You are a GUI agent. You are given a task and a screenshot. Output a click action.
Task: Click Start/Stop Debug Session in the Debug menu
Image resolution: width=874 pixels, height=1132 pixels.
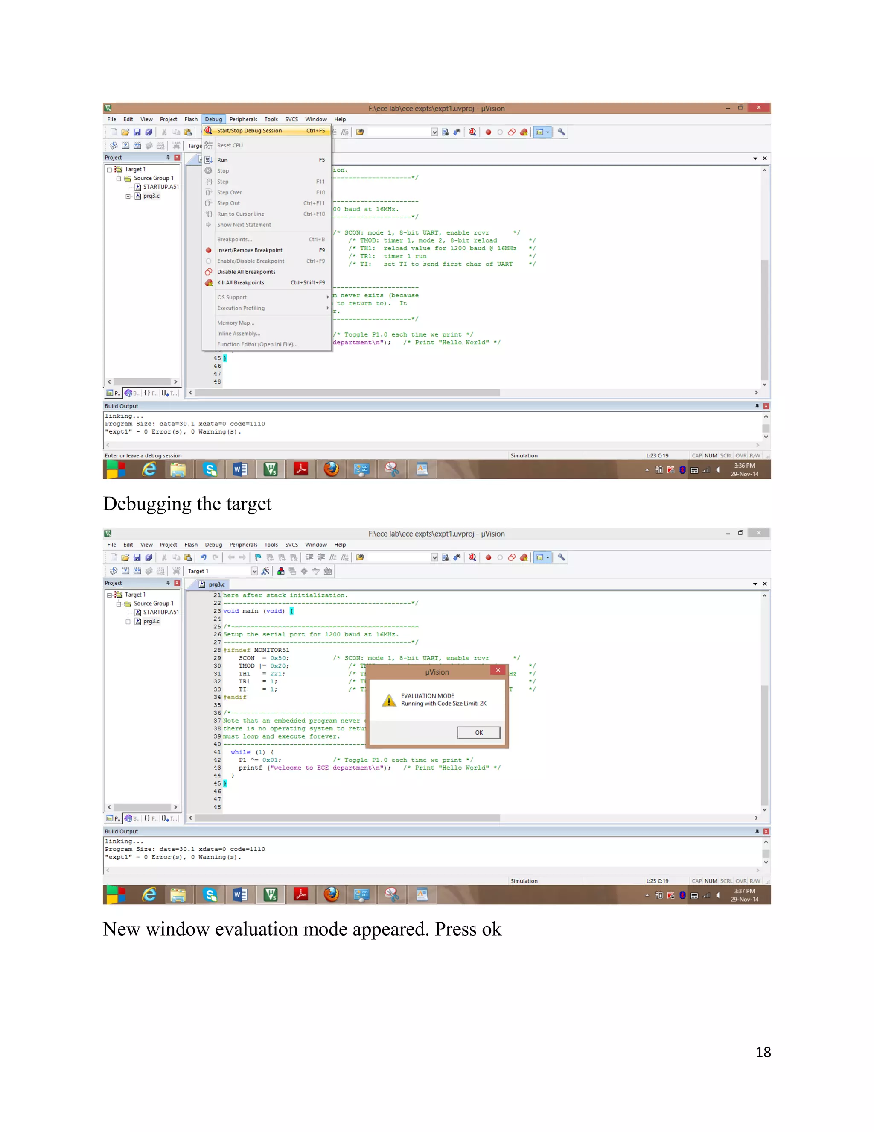tap(266, 131)
